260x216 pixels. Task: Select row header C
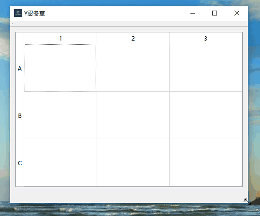(x=20, y=163)
